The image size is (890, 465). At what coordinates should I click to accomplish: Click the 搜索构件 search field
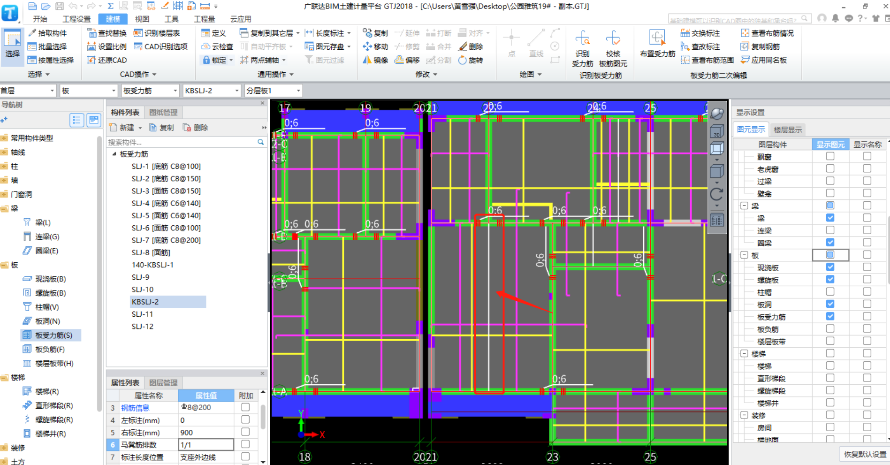pyautogui.click(x=186, y=142)
